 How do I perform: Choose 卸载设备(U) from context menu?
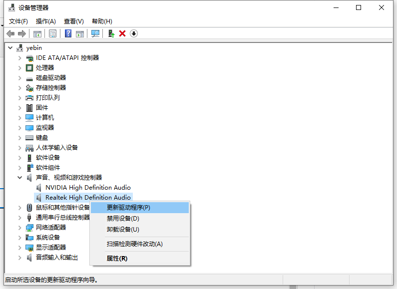pos(123,230)
